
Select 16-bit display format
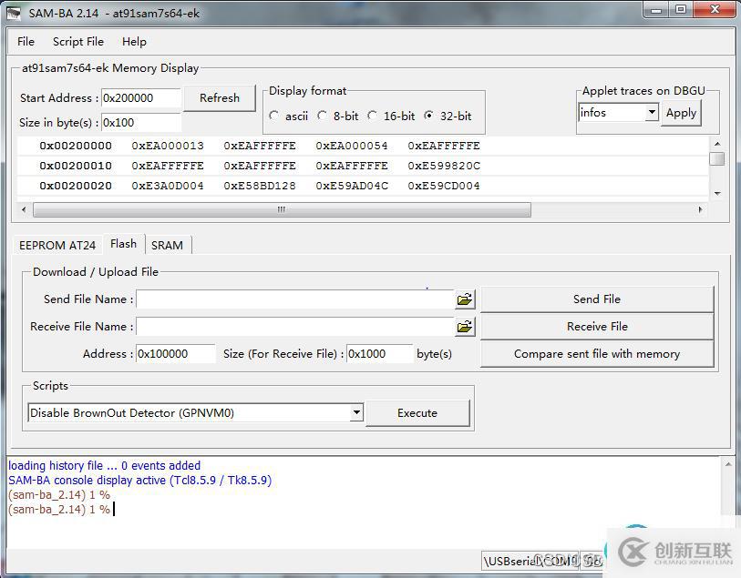point(373,117)
